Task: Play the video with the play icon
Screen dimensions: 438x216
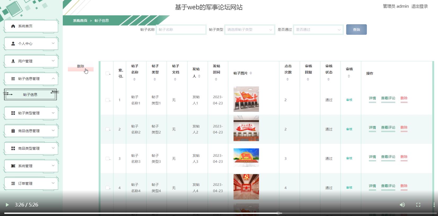Action: 7,205
